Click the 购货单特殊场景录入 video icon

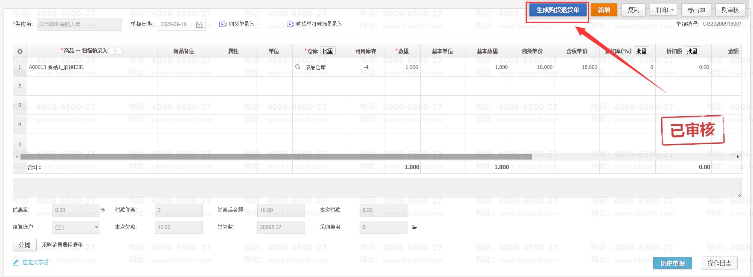pos(290,24)
